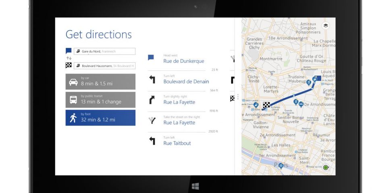Click the fork icon for second Rue La Fayette
Screen dimensions: 387x193
pos(152,121)
